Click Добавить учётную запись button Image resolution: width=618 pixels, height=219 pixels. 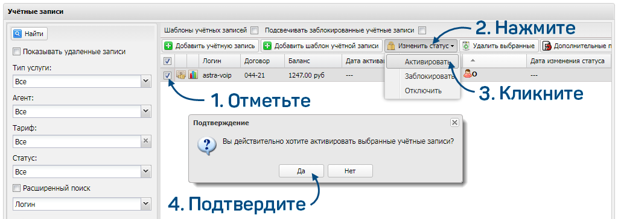tap(211, 46)
